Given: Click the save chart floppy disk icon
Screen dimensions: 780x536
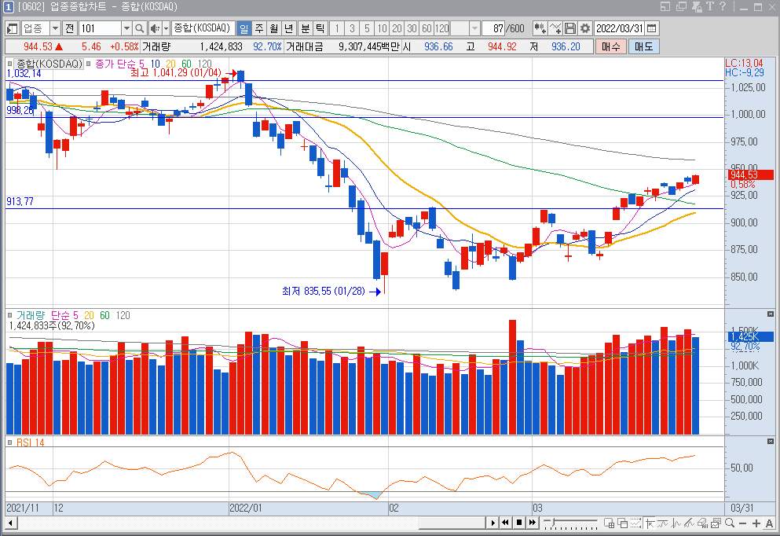Looking at the screenshot, I should pos(570,28).
